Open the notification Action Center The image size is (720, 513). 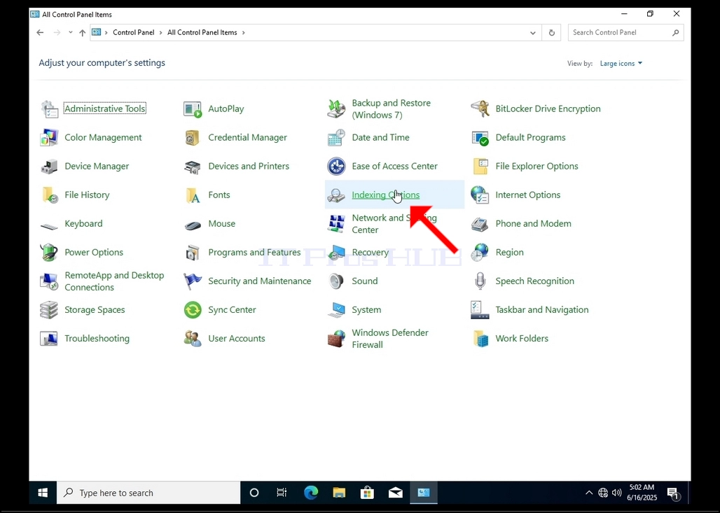point(674,493)
